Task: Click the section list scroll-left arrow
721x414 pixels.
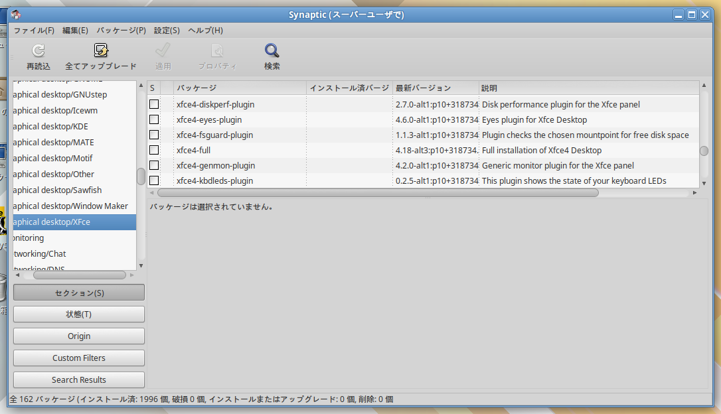Action: click(x=17, y=275)
